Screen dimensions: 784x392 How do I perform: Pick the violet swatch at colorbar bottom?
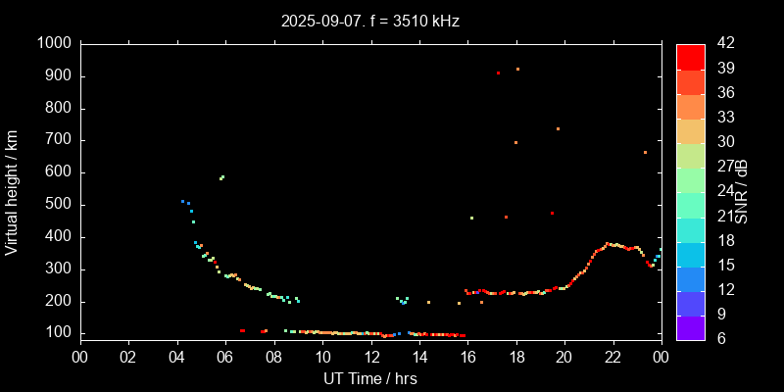[690, 328]
